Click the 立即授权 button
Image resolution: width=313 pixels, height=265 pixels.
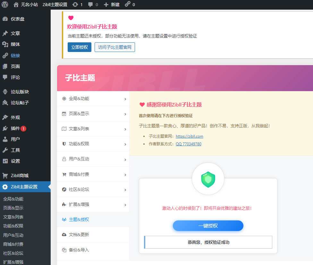[80, 47]
